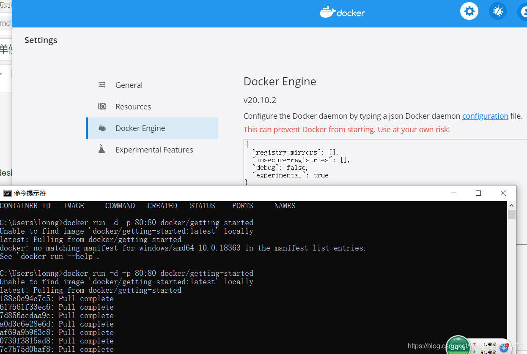Open the Settings gear in Docker's top bar

(x=469, y=11)
